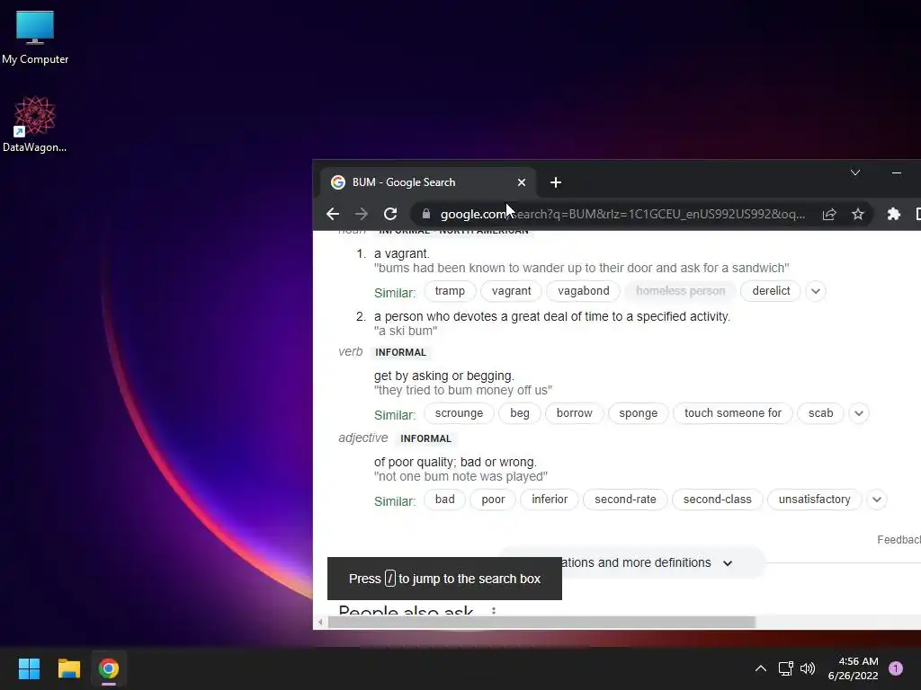Click text 'of poor quality; bad or wrong.'
Viewport: 921px width, 690px height.
click(455, 462)
